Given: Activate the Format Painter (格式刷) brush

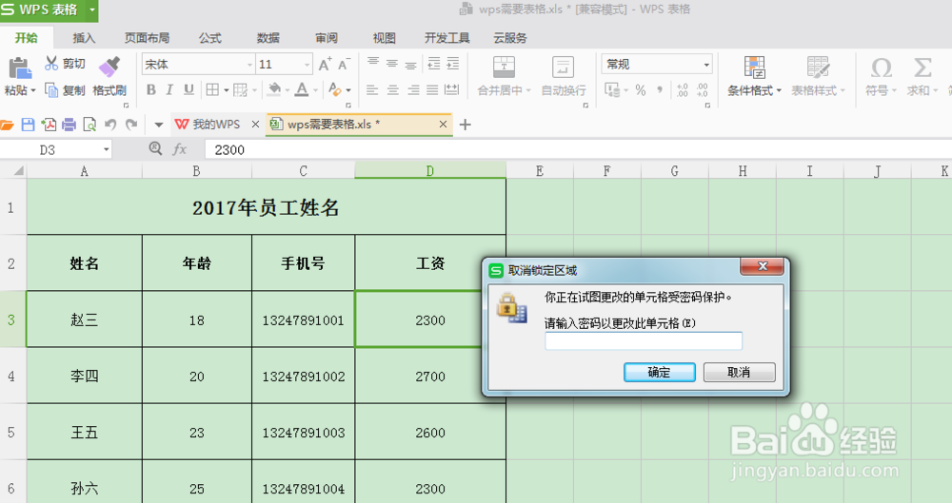Looking at the screenshot, I should click(109, 67).
